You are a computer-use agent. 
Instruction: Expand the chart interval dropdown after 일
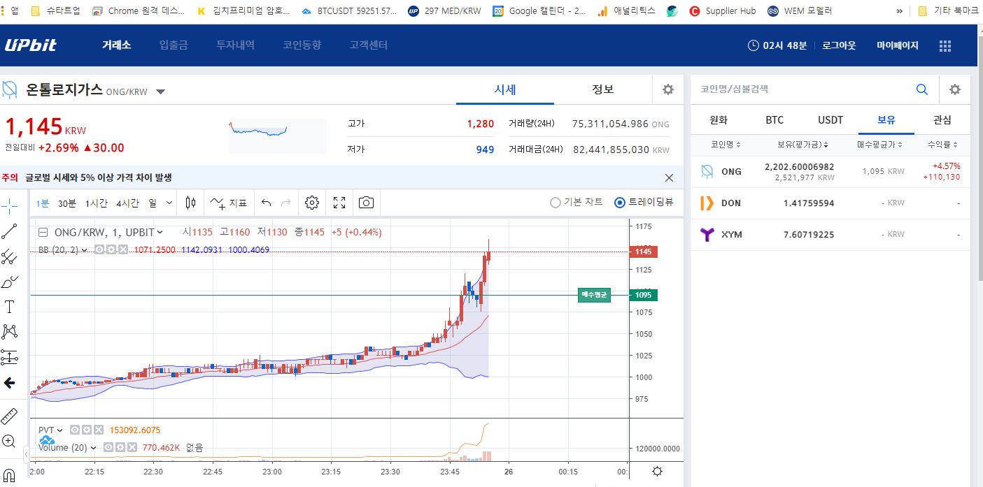coord(169,203)
